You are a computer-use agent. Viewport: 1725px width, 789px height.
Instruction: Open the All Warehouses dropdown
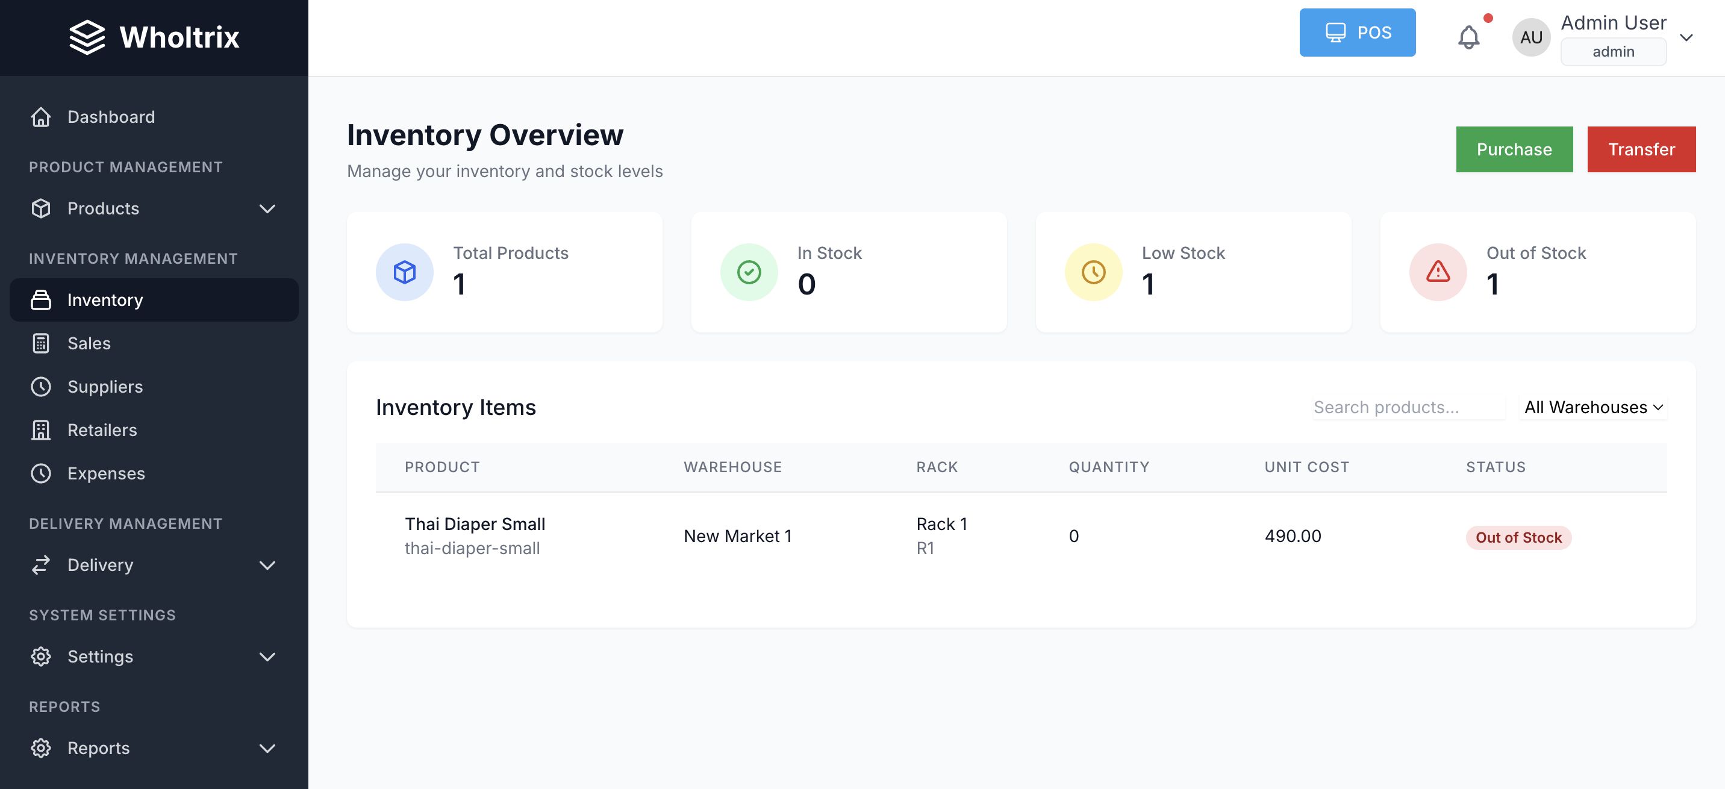(x=1593, y=407)
